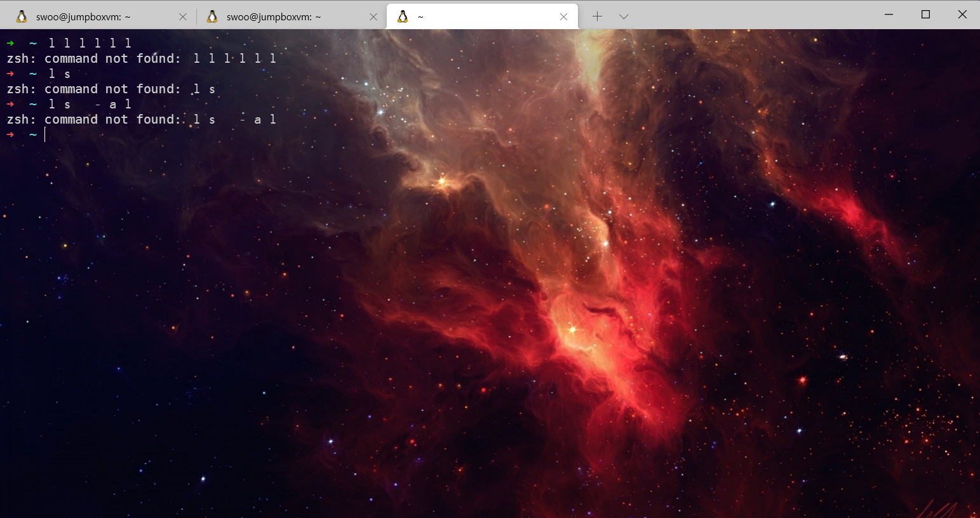The image size is (980, 518).
Task: Click the 'l l l l l l' command text
Action: [90, 43]
